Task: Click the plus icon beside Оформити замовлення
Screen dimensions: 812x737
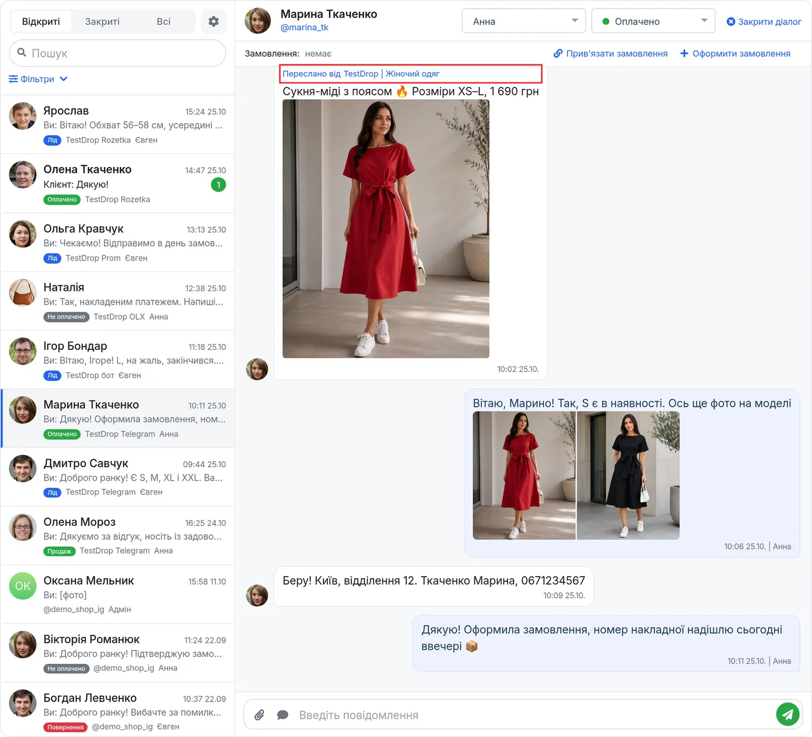Action: click(684, 53)
